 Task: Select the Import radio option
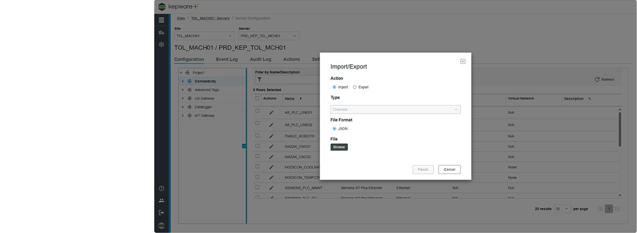click(334, 87)
